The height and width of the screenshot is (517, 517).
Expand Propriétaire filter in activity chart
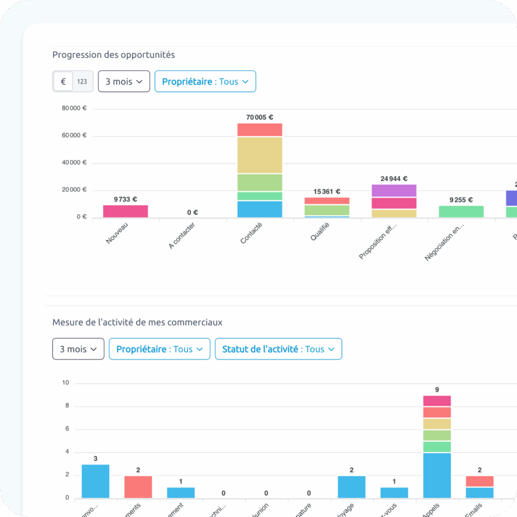click(159, 349)
